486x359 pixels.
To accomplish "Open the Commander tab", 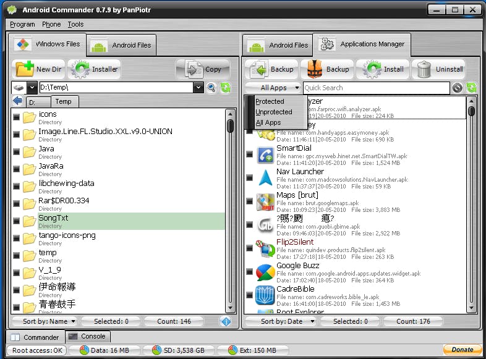I will point(35,337).
